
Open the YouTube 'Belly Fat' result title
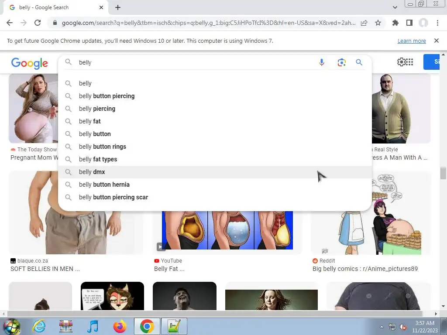pyautogui.click(x=169, y=269)
